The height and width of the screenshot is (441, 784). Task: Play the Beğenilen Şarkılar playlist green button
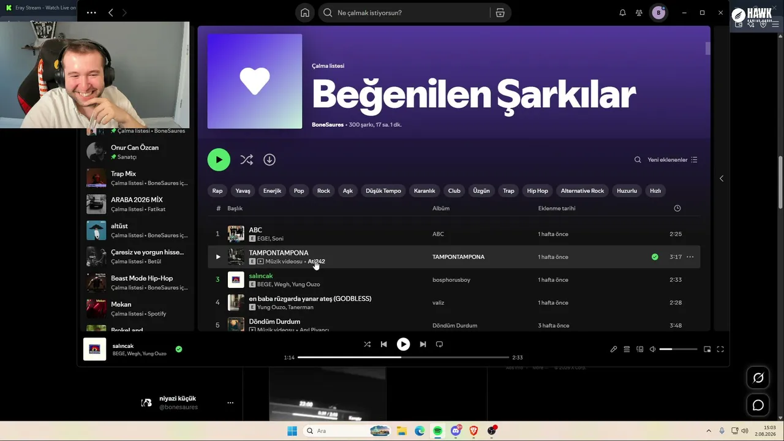[x=219, y=160]
